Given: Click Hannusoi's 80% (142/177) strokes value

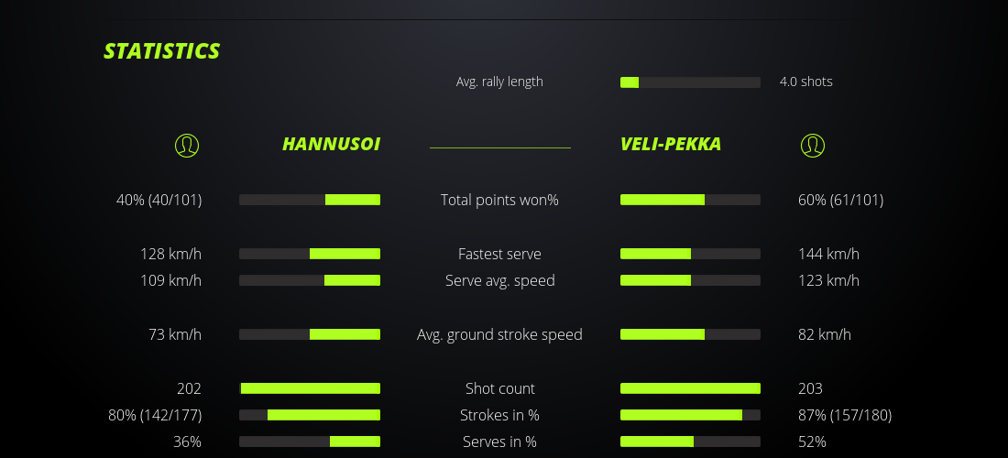Looking at the screenshot, I should (x=155, y=415).
